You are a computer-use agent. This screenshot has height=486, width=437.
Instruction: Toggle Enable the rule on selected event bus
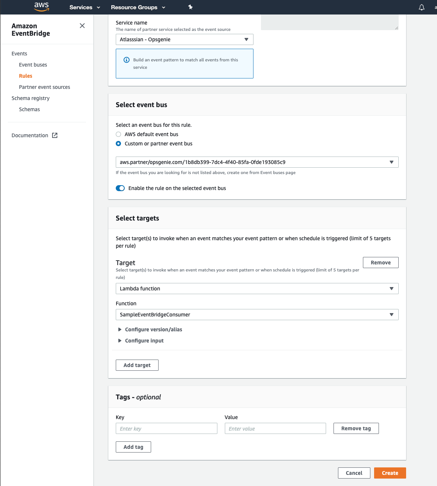pos(120,188)
